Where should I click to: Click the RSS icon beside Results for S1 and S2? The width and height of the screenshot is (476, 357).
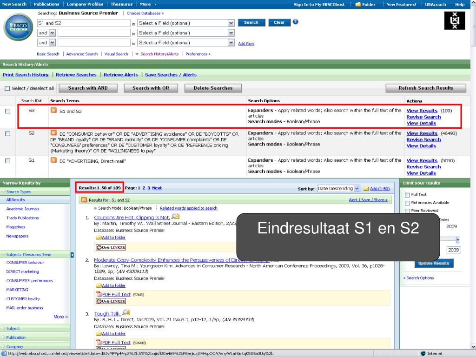[84, 199]
